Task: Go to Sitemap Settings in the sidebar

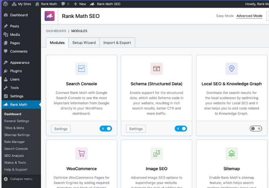Action: [17, 135]
